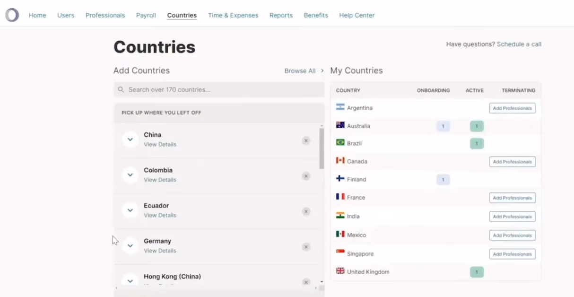
Task: Open the Help Center
Action: point(357,15)
